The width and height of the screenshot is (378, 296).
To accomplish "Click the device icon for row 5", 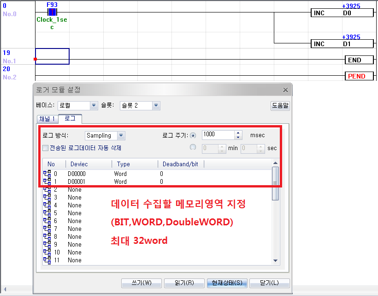I will coord(47,213).
